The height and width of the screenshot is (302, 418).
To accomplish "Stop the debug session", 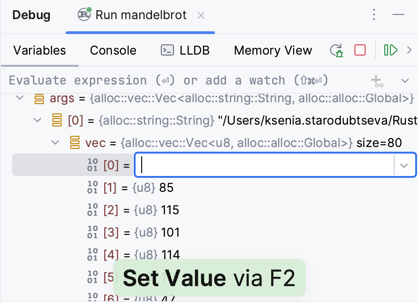I will [x=360, y=50].
